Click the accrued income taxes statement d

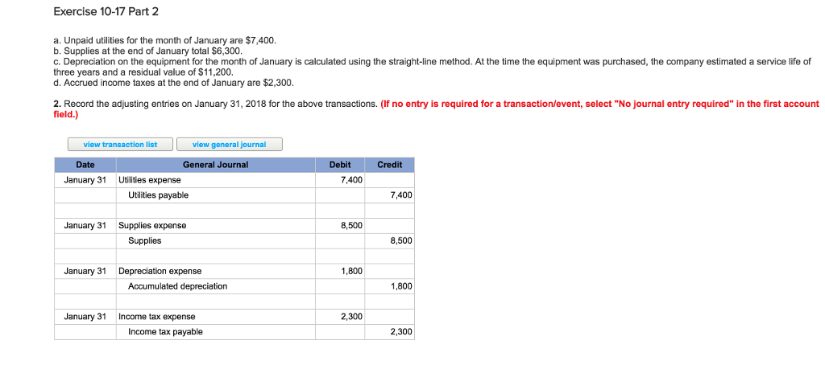(174, 83)
